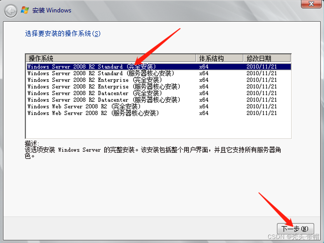Click the 安装 Windows title text
Viewport: 324px width, 243px height.
coord(52,10)
